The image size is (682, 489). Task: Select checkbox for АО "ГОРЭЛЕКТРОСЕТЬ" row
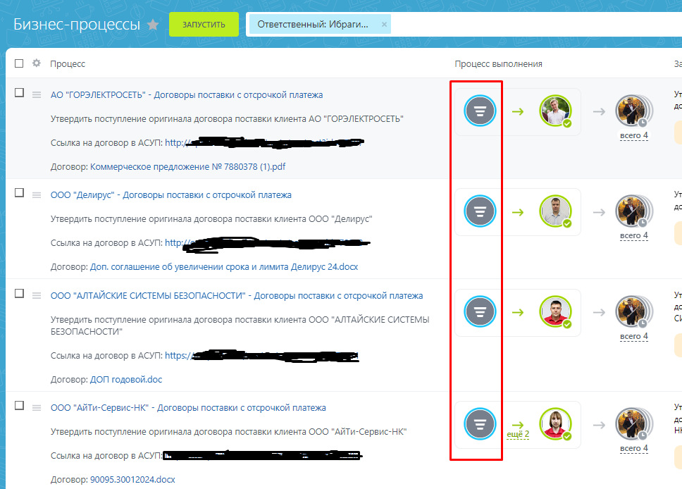(x=19, y=93)
